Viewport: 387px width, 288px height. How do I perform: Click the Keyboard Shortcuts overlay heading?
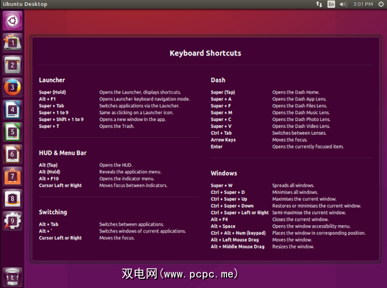[x=205, y=53]
